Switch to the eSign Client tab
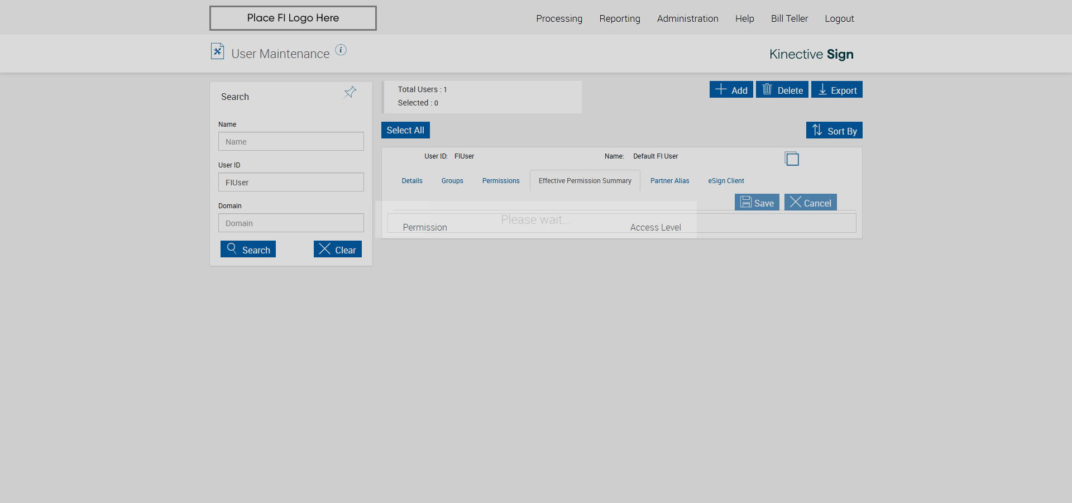The width and height of the screenshot is (1072, 503). (726, 181)
